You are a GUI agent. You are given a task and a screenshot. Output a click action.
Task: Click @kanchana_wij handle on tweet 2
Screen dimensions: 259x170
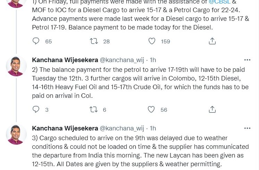point(122,60)
